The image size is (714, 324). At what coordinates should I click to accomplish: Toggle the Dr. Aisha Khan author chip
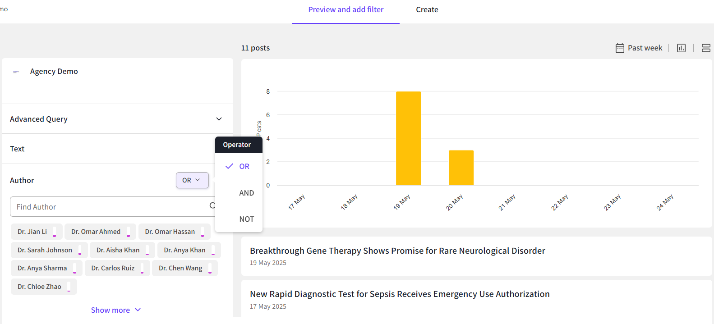click(x=118, y=250)
